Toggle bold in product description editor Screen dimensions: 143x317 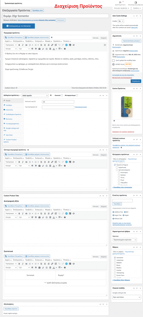click(19, 45)
